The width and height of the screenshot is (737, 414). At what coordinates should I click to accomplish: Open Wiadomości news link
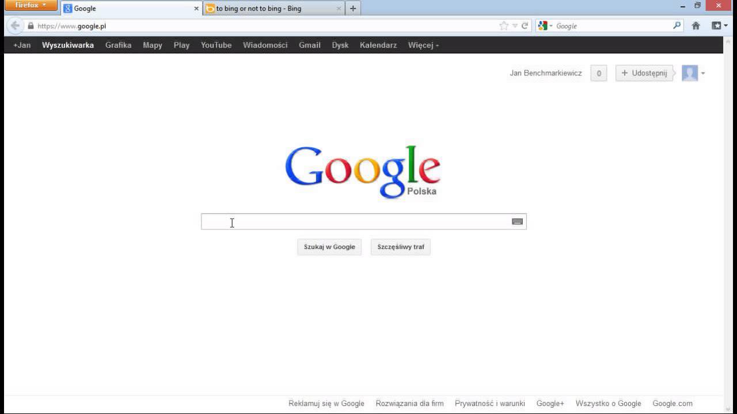tap(265, 45)
